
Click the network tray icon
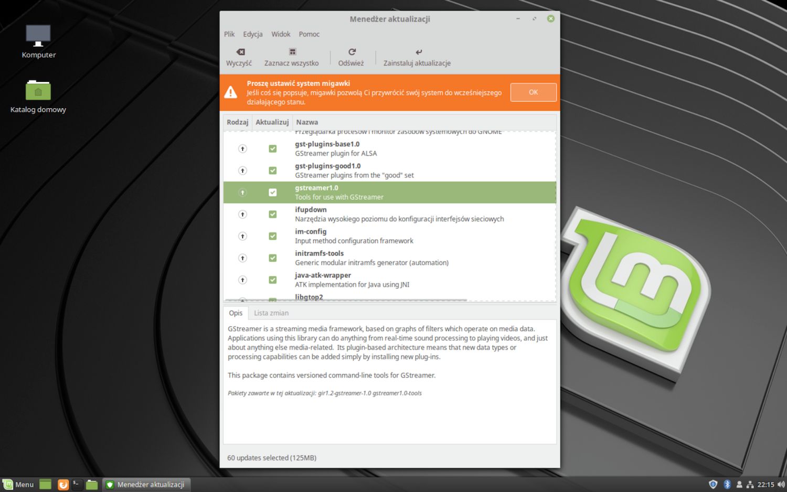click(x=750, y=485)
